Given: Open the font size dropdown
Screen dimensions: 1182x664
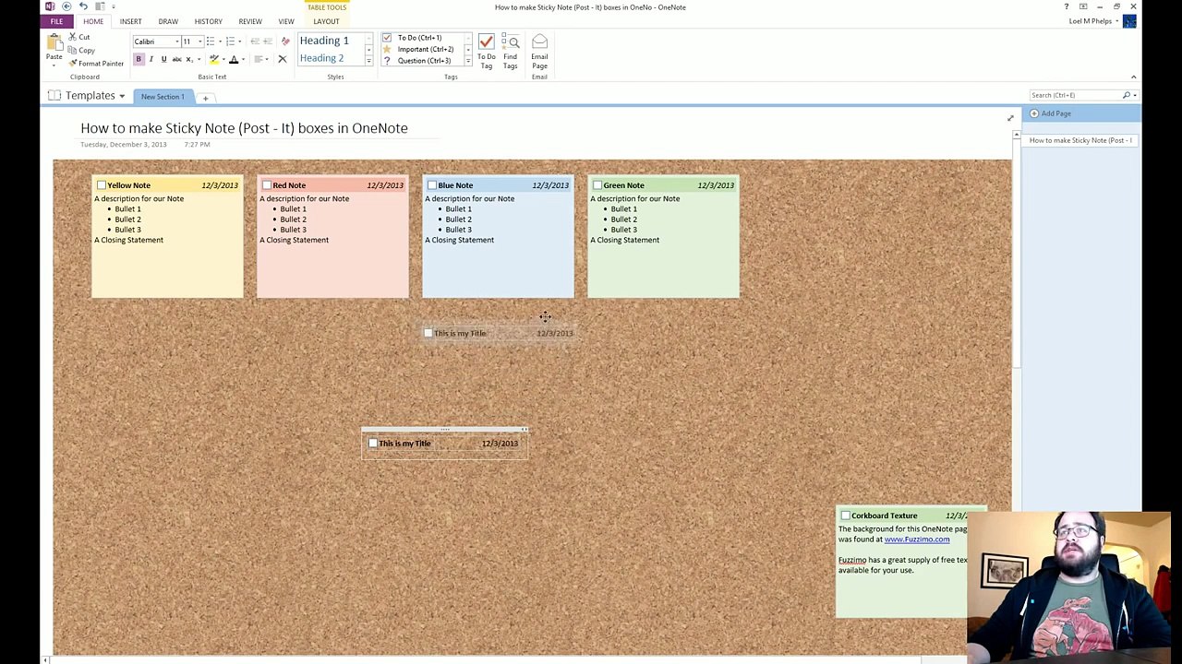Looking at the screenshot, I should pos(199,41).
